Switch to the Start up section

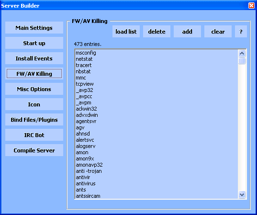point(34,43)
